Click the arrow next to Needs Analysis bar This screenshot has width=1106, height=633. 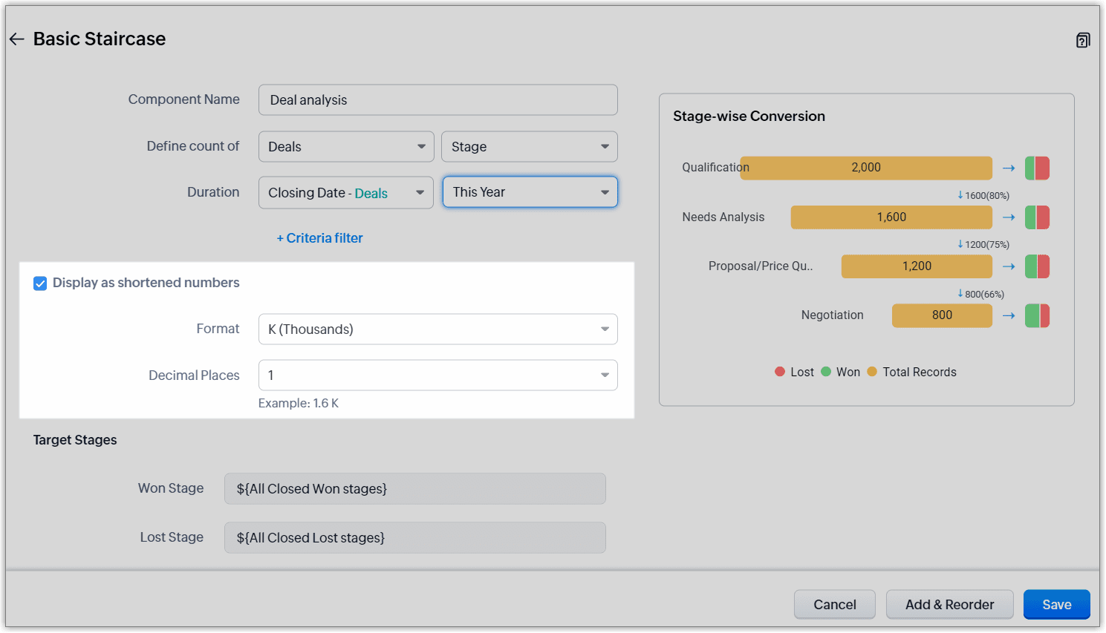[x=1008, y=217]
